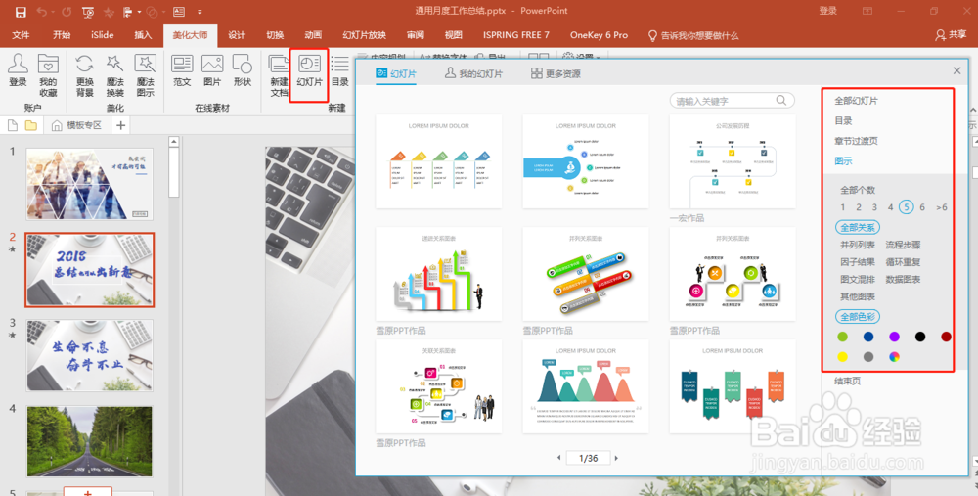Select the 全部关系 filter pill

858,227
